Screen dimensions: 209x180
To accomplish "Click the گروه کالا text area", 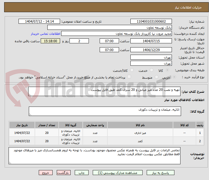I will tap(105, 111).
